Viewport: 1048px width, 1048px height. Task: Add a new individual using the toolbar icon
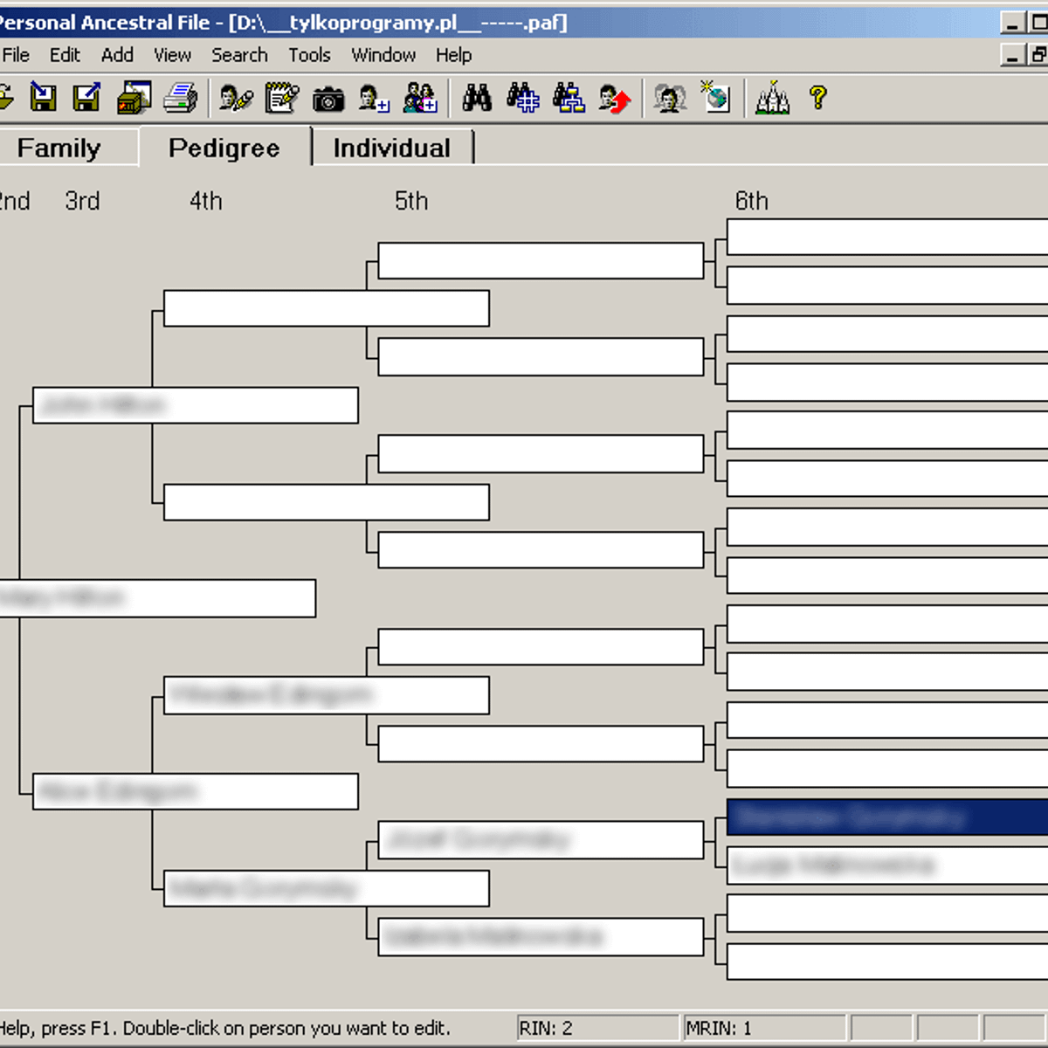coord(374,98)
